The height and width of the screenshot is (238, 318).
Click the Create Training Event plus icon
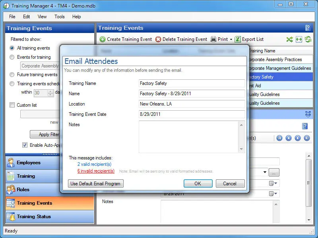point(103,39)
